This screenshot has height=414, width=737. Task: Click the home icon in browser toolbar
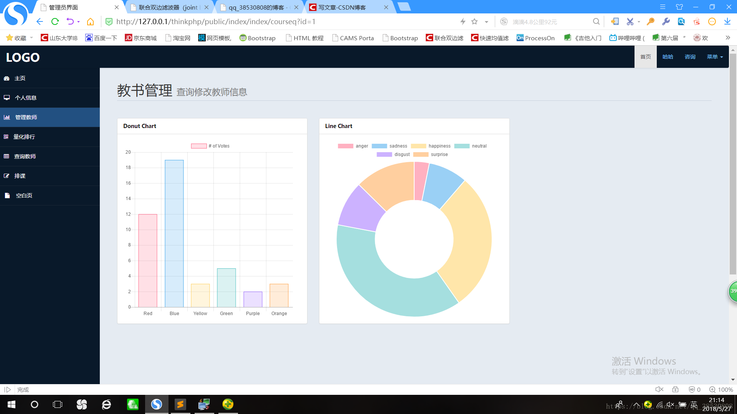[x=90, y=22]
